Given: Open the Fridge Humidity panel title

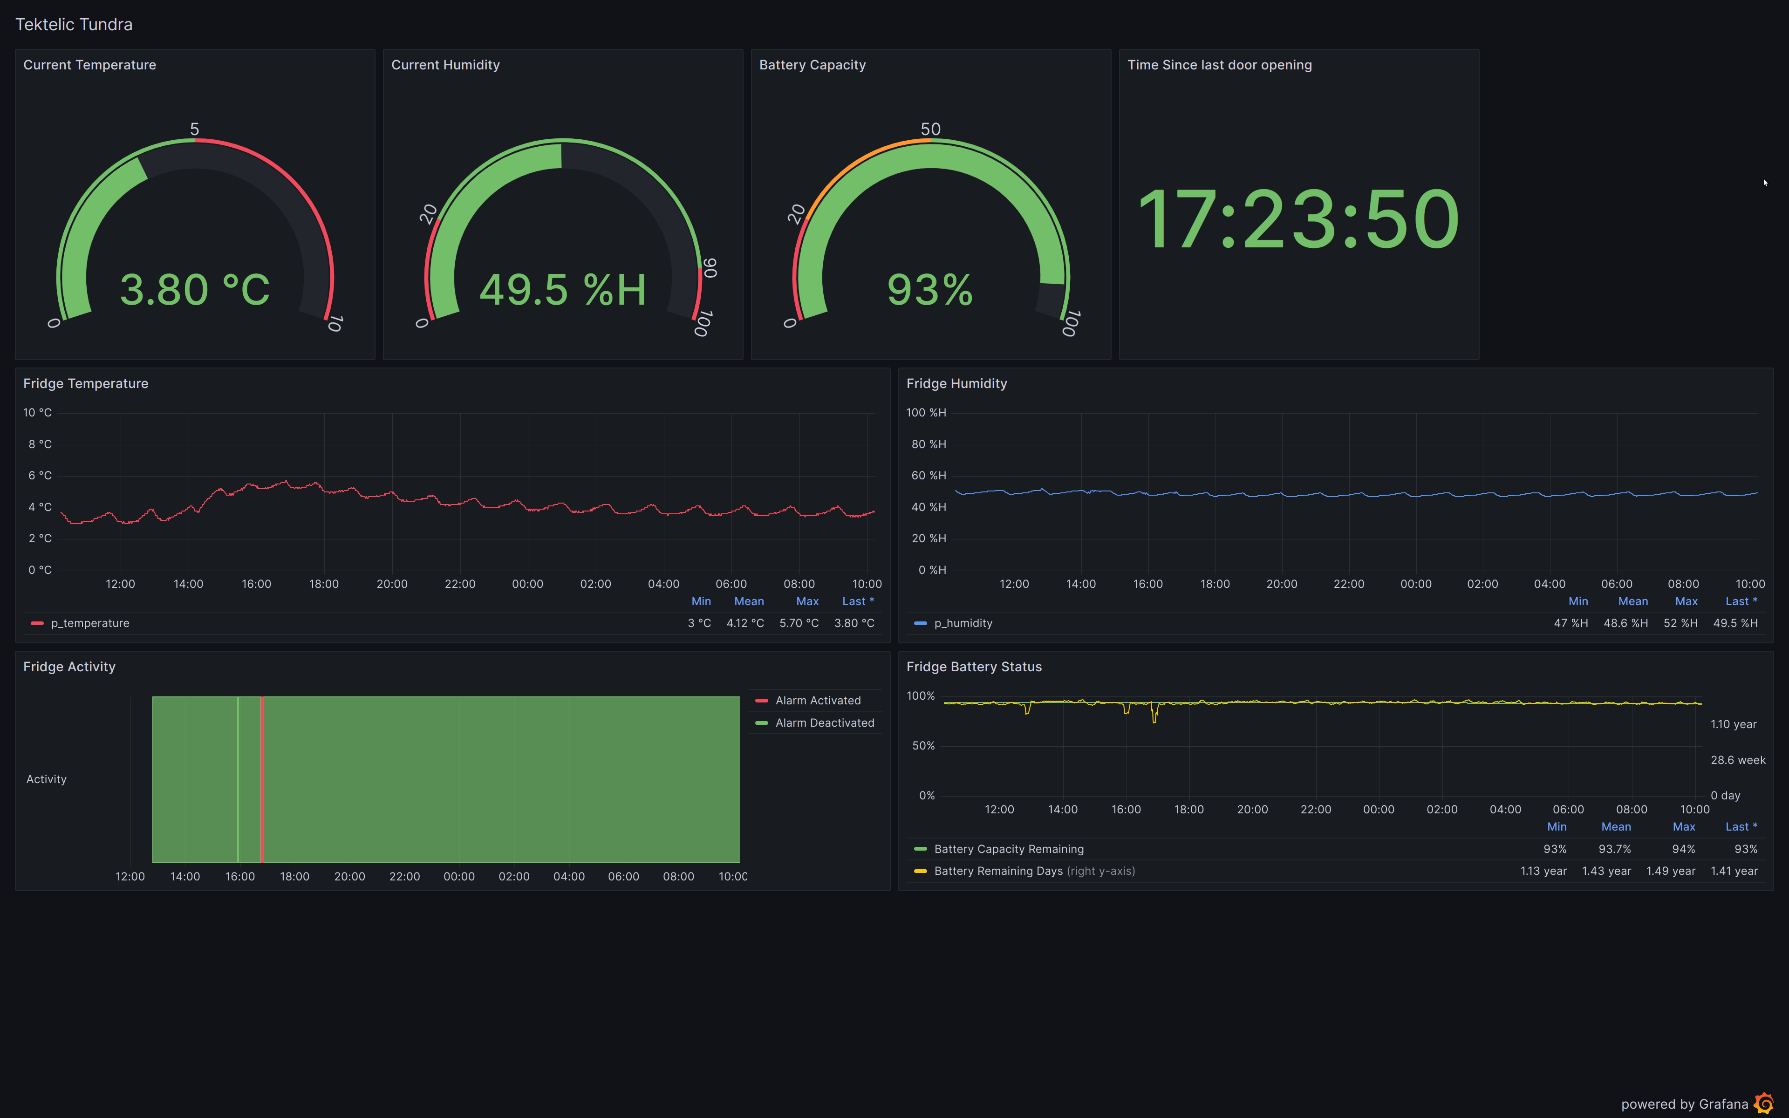Looking at the screenshot, I should pyautogui.click(x=956, y=384).
